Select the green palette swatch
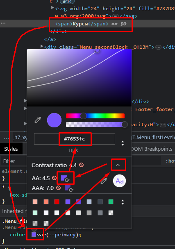 111,201
